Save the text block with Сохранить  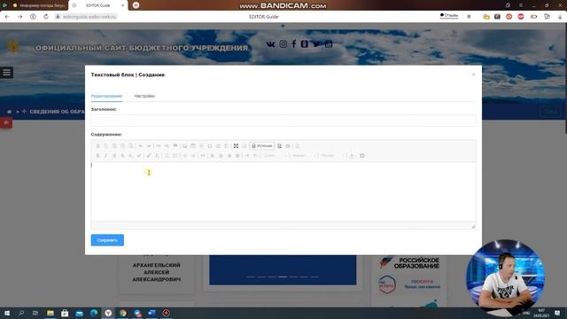(107, 240)
